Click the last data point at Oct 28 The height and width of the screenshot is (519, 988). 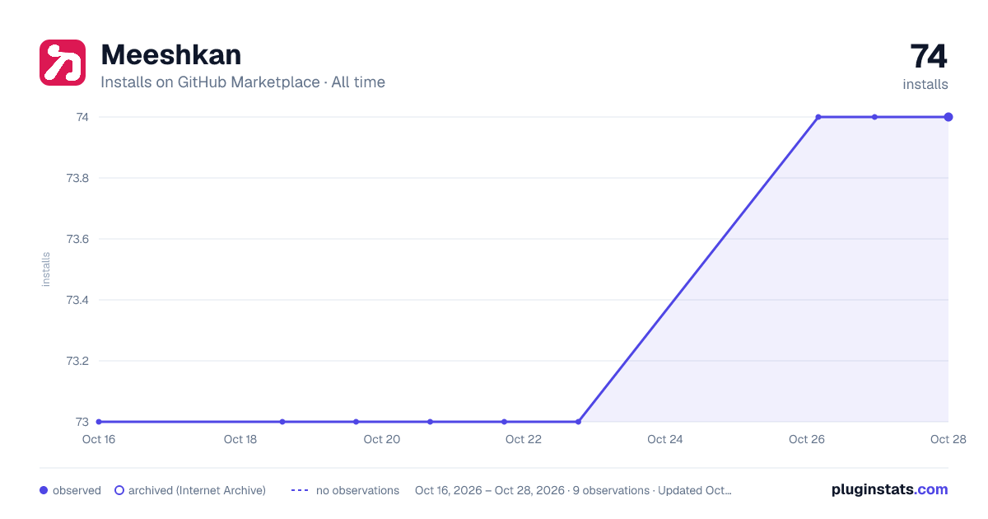point(948,117)
